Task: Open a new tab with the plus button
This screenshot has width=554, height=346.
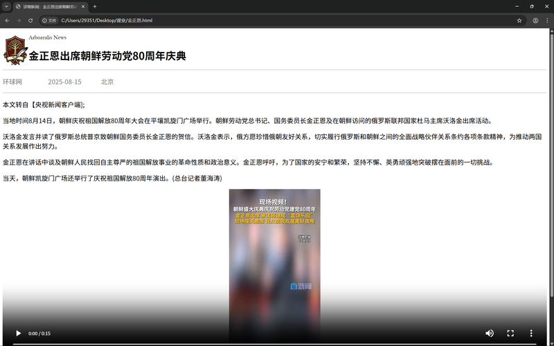Action: coord(95,6)
